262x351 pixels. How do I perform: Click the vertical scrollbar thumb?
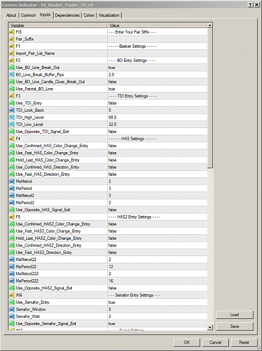pos(210,98)
